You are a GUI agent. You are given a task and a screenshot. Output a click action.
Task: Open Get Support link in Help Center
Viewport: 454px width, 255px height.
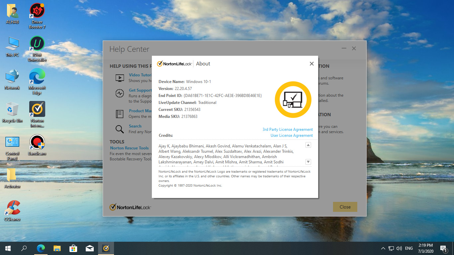tap(140, 90)
